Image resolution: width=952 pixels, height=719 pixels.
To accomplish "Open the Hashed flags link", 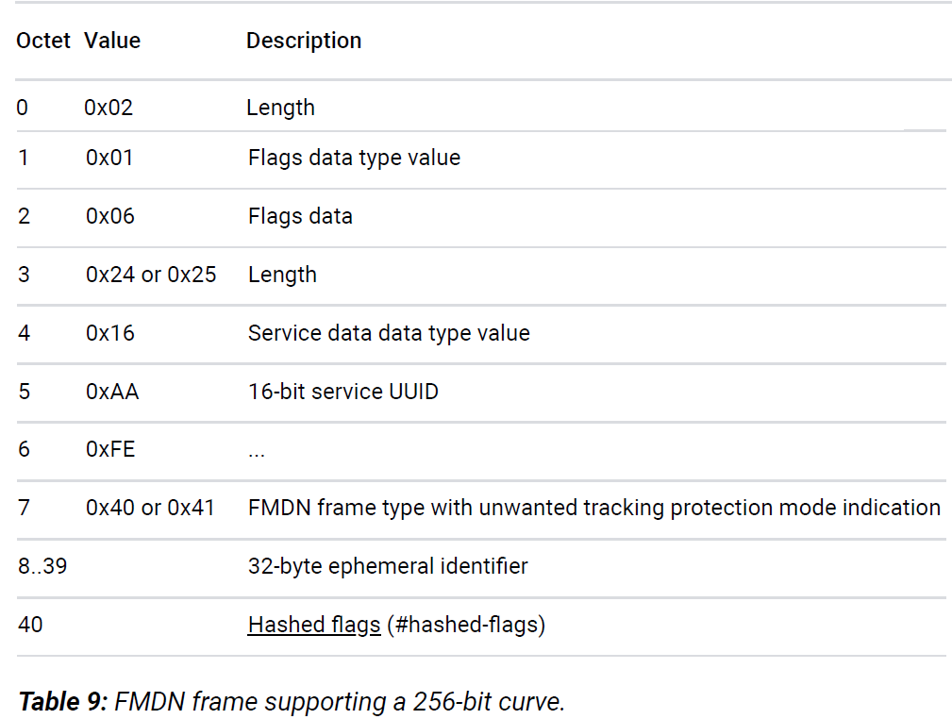I will click(x=313, y=625).
